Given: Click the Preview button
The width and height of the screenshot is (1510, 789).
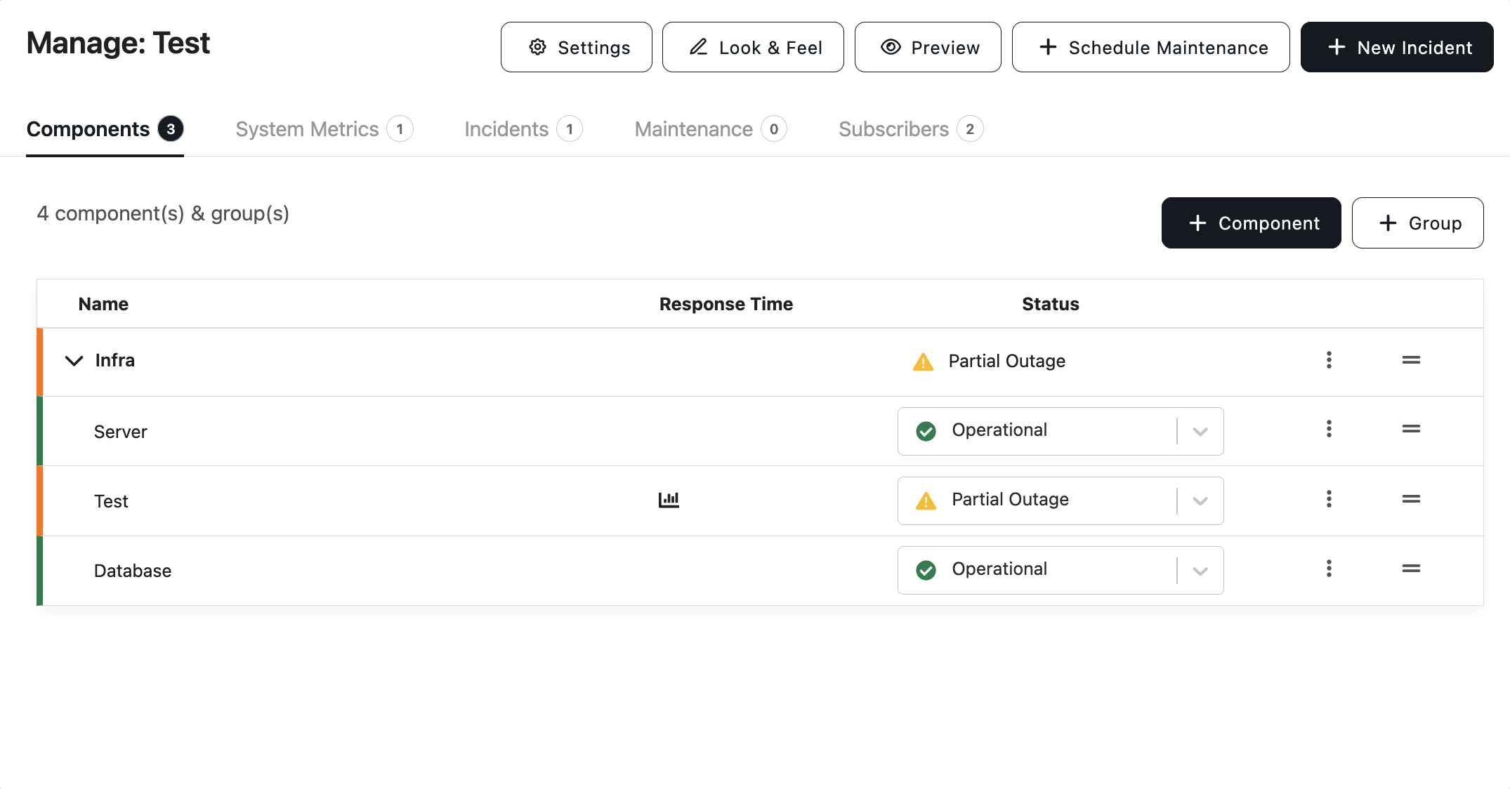Looking at the screenshot, I should (x=928, y=47).
